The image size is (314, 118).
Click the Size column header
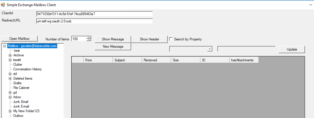(186, 60)
